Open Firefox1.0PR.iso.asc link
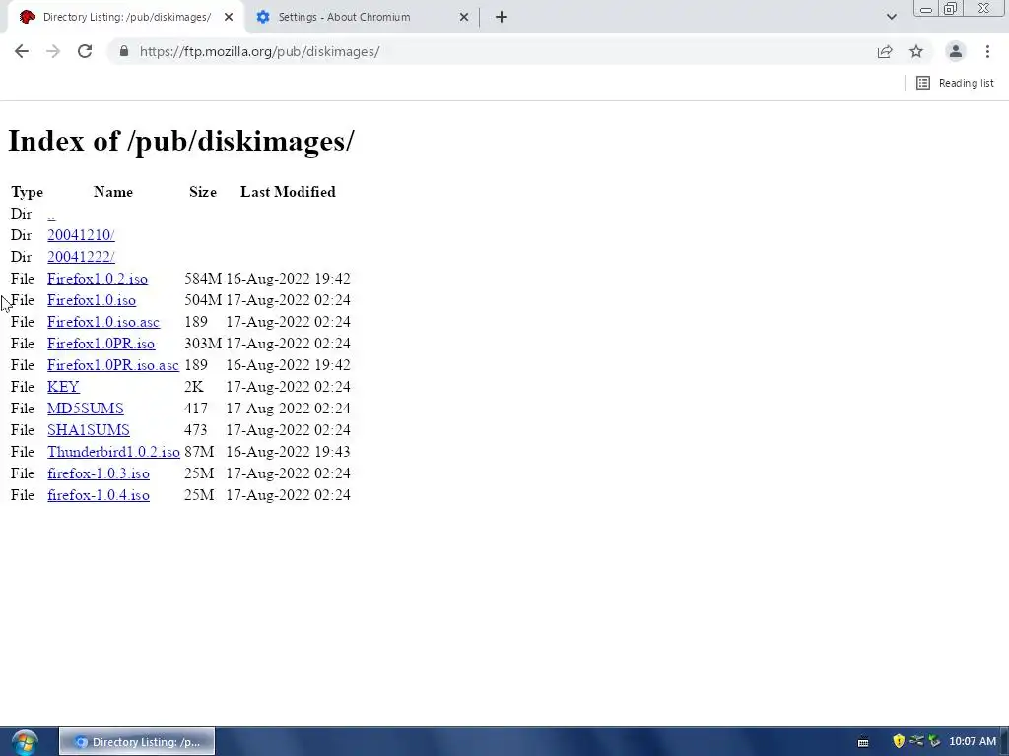 pyautogui.click(x=113, y=365)
